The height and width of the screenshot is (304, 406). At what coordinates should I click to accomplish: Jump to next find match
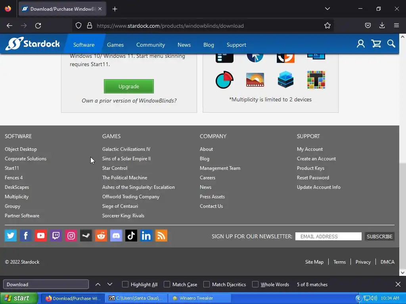(x=110, y=284)
